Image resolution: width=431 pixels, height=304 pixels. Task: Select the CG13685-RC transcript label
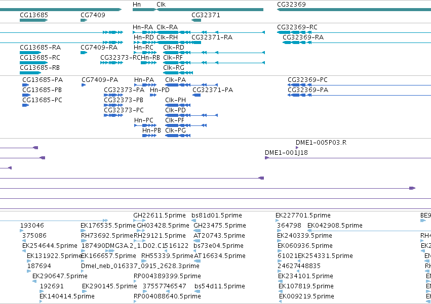(40, 58)
